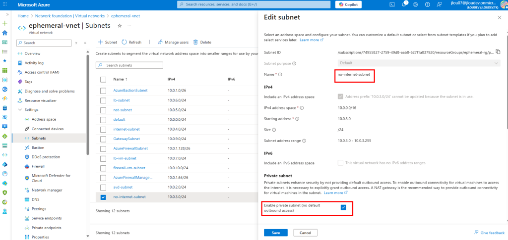Cancel editing the subnet
The height and width of the screenshot is (240, 508).
click(x=305, y=233)
